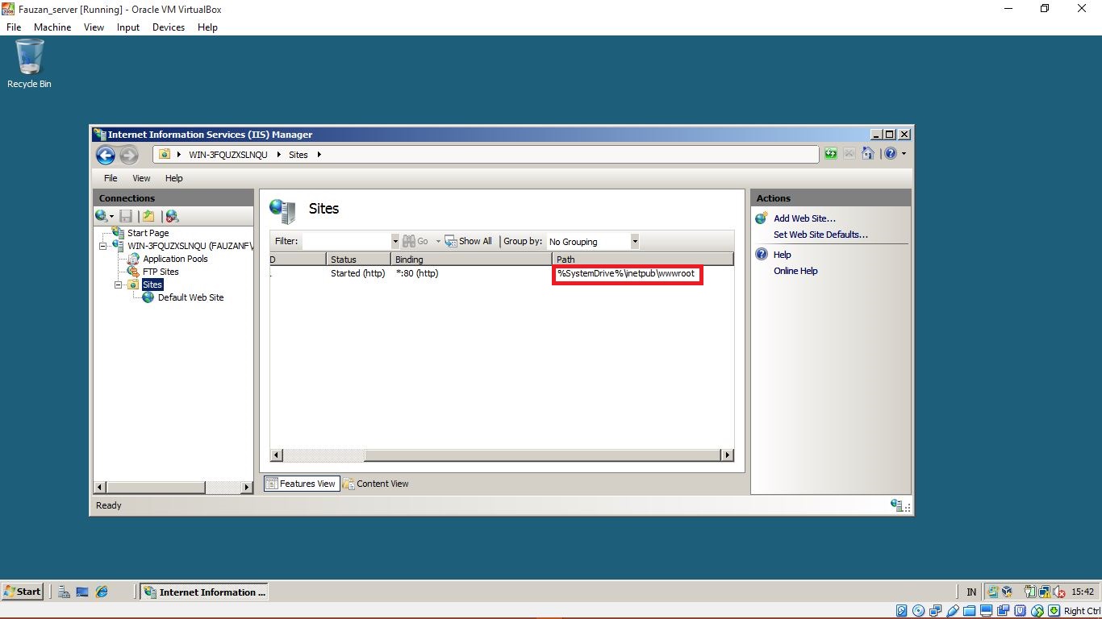Screen dimensions: 1102x619
Task: Click the forward navigation arrow
Action: tap(129, 155)
